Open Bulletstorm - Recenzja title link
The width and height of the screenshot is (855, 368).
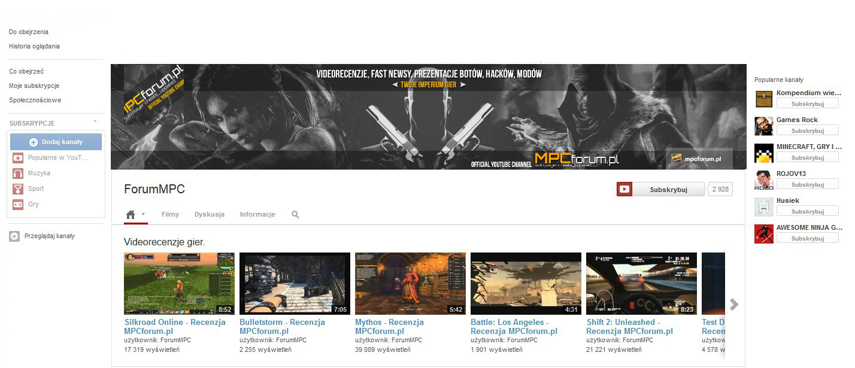282,327
